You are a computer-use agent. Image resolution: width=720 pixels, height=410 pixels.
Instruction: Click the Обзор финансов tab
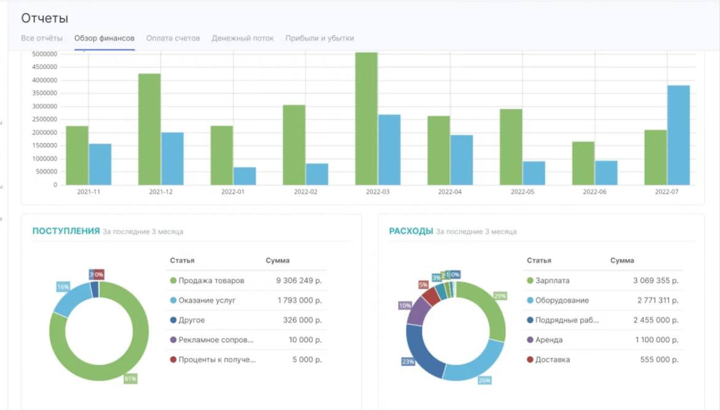104,38
